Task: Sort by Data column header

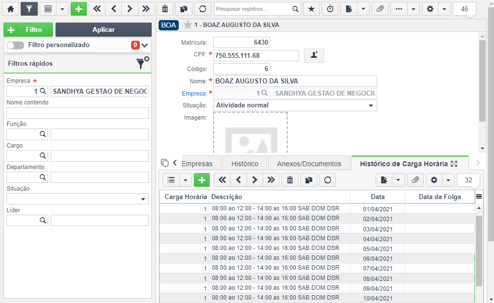Action: [x=378, y=197]
